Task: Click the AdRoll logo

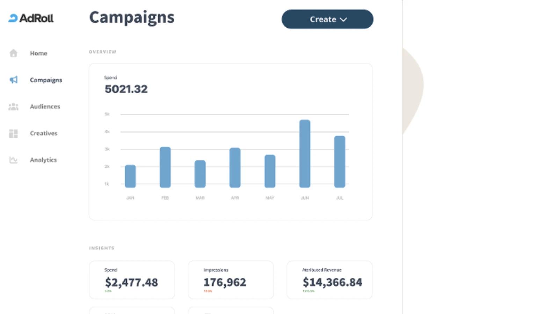Action: 31,18
